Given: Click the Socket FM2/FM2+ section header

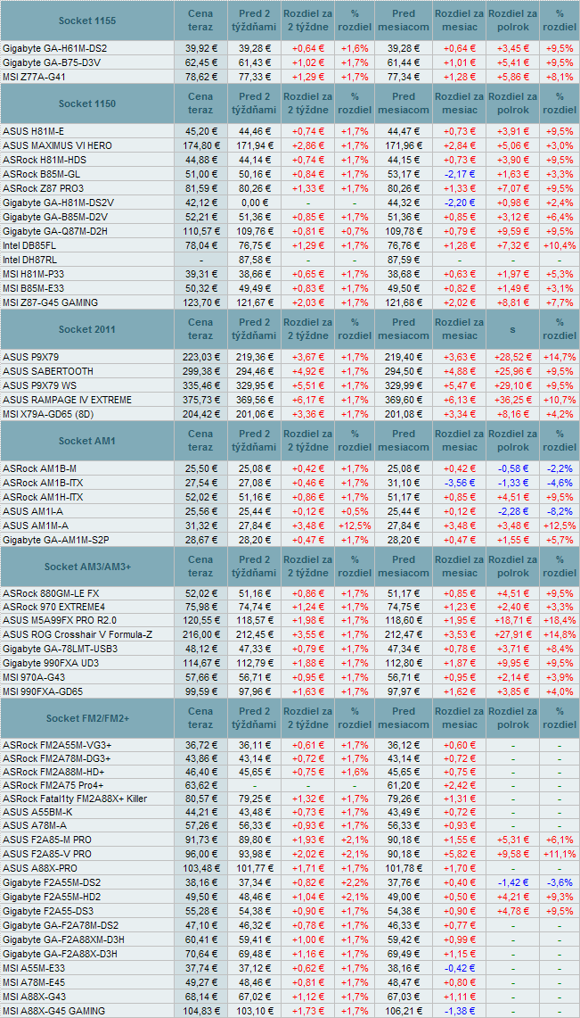Looking at the screenshot, I should 87,718.
